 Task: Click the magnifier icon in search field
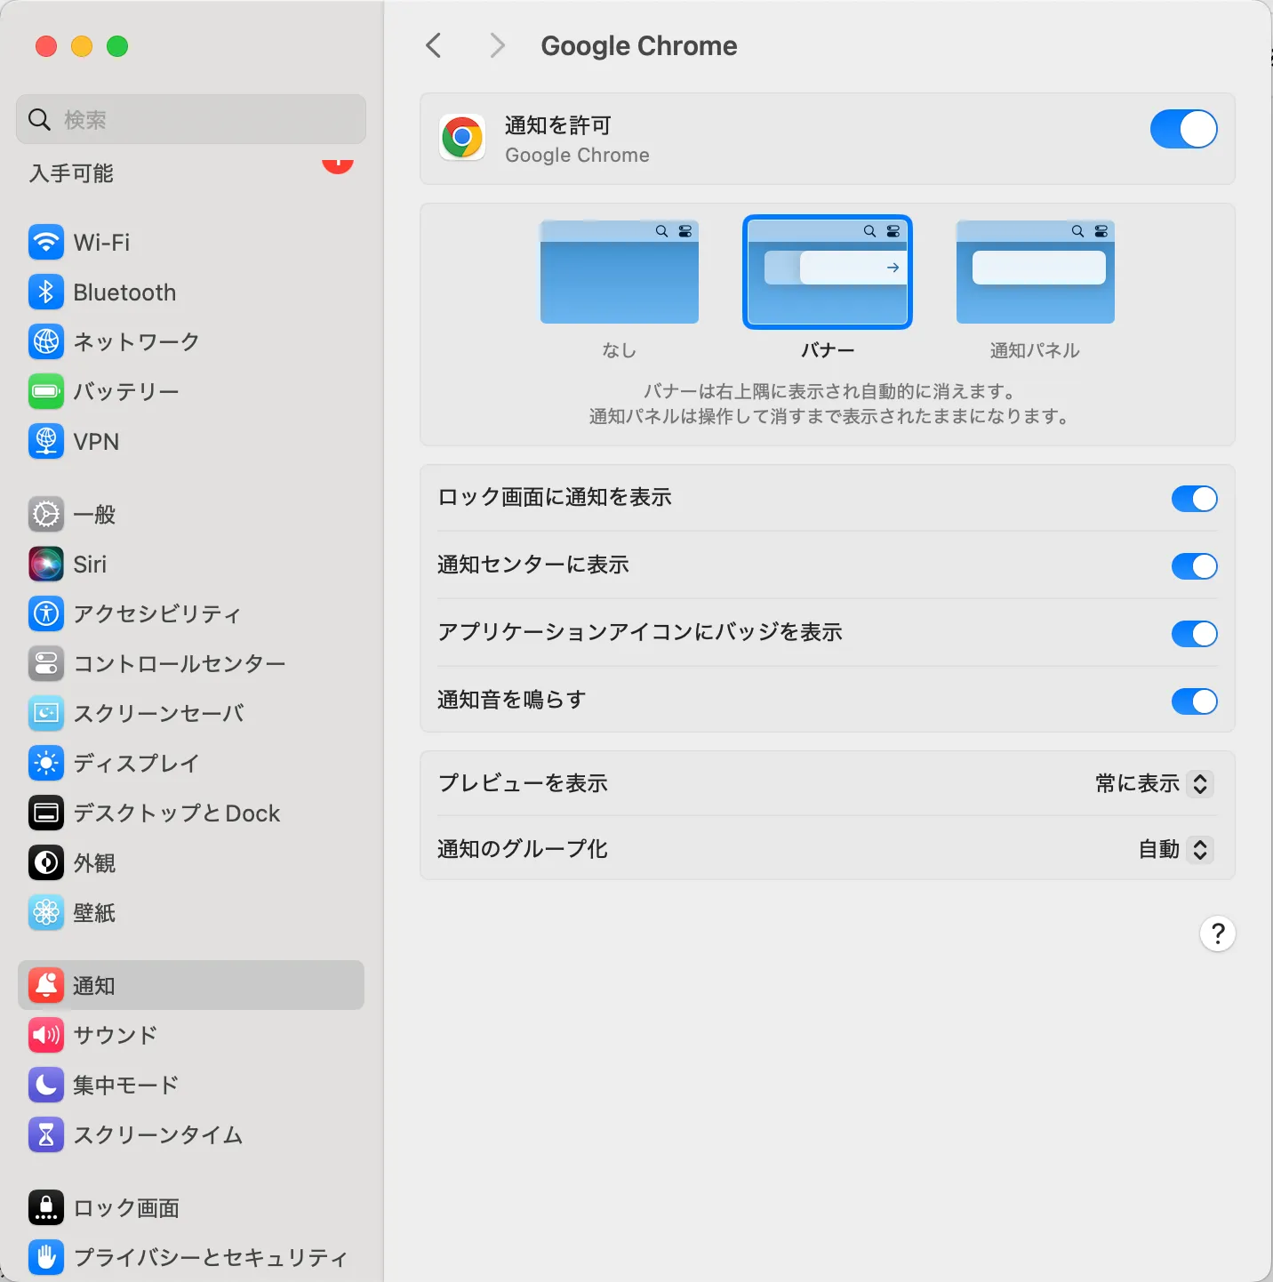(39, 119)
